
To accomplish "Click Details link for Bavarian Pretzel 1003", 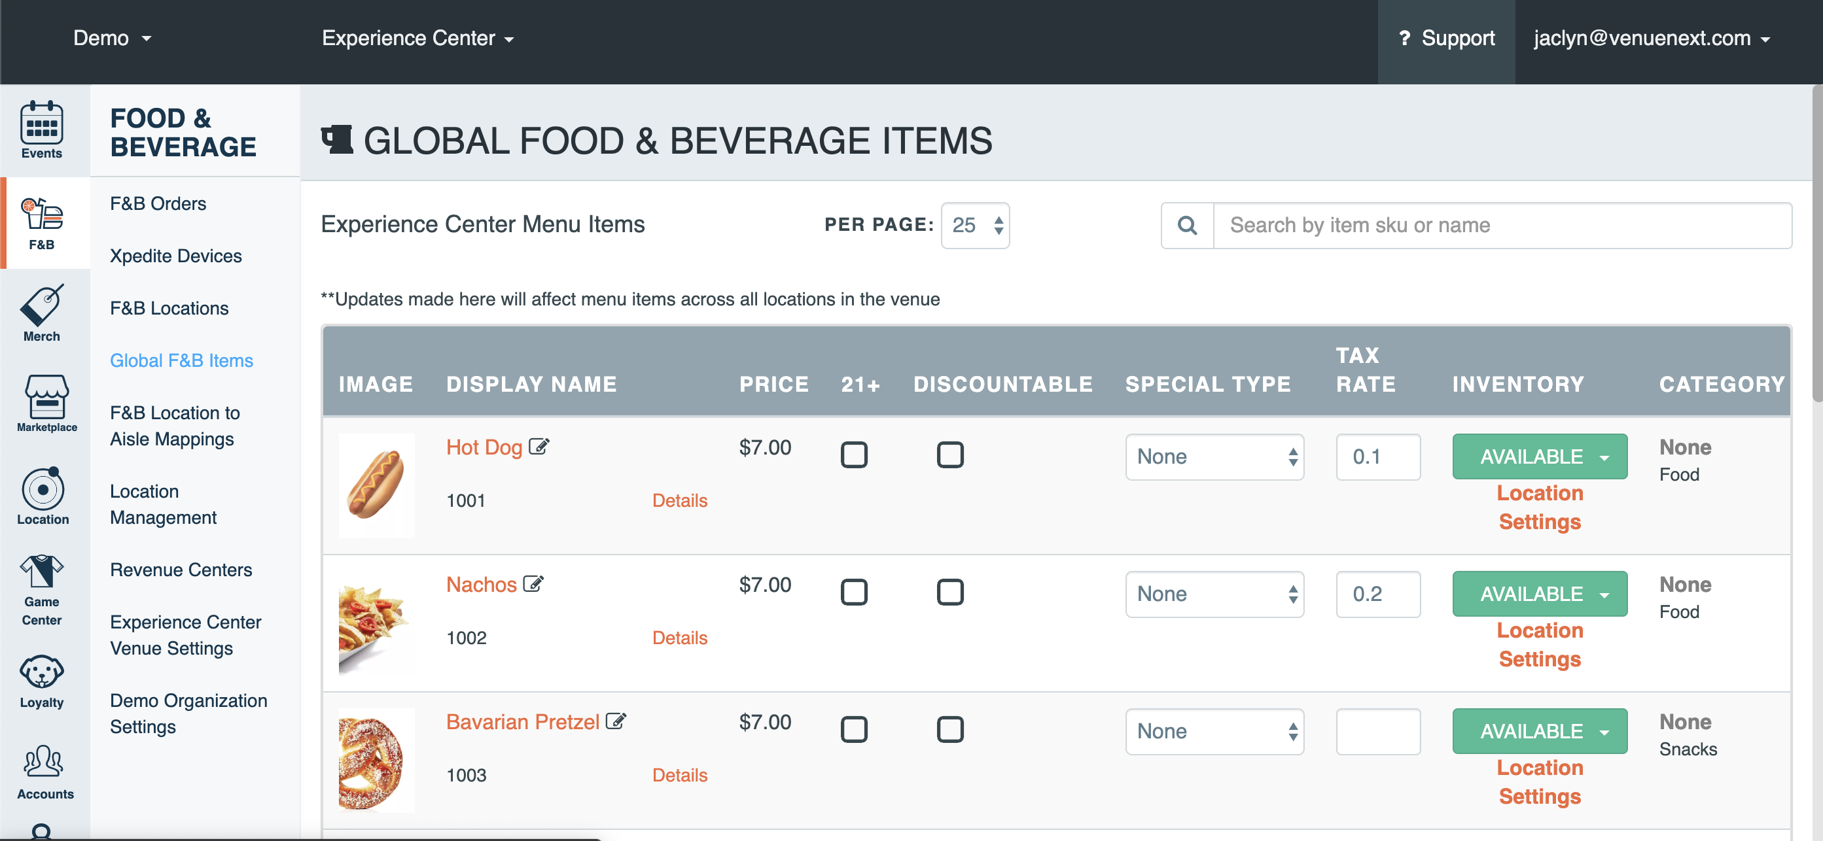I will tap(680, 775).
